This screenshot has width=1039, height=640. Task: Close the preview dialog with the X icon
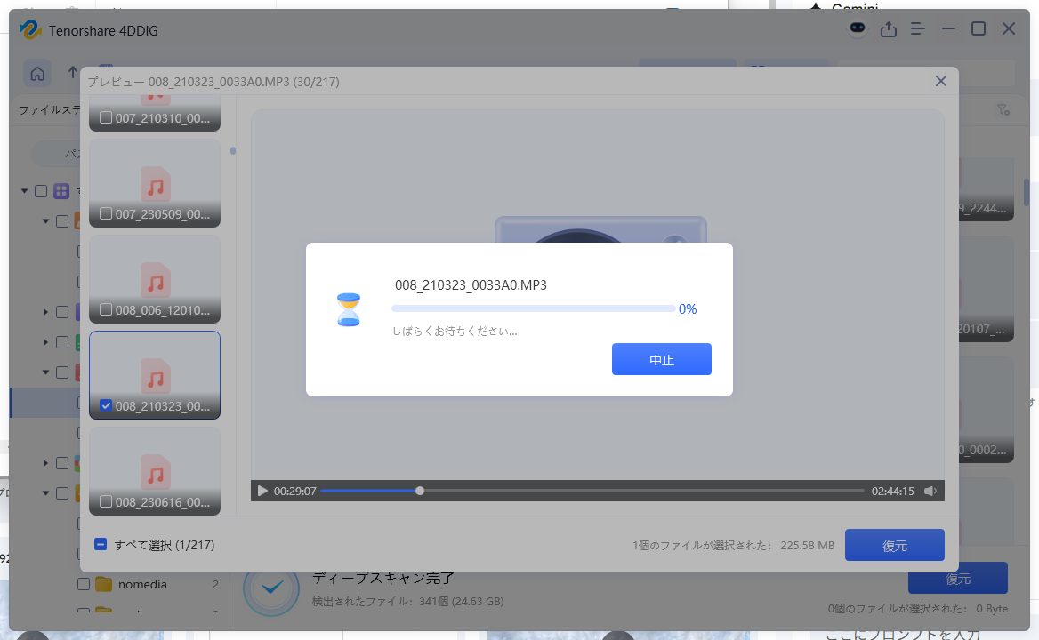click(940, 82)
